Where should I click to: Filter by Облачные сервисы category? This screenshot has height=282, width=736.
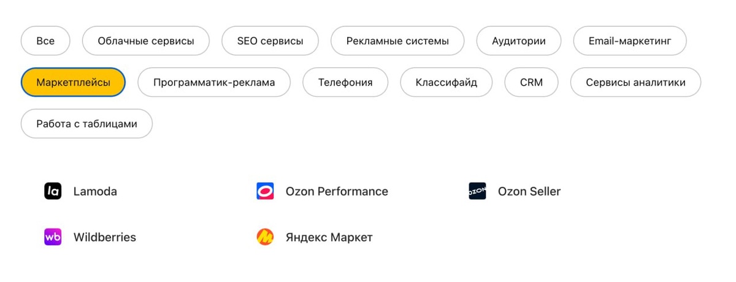pos(146,41)
